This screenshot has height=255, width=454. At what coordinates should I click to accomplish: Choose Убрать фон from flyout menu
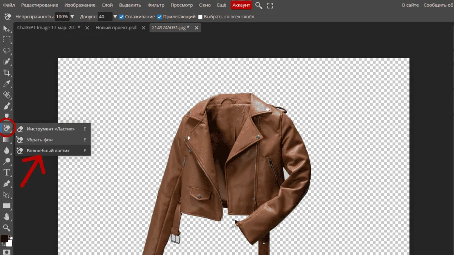click(40, 140)
